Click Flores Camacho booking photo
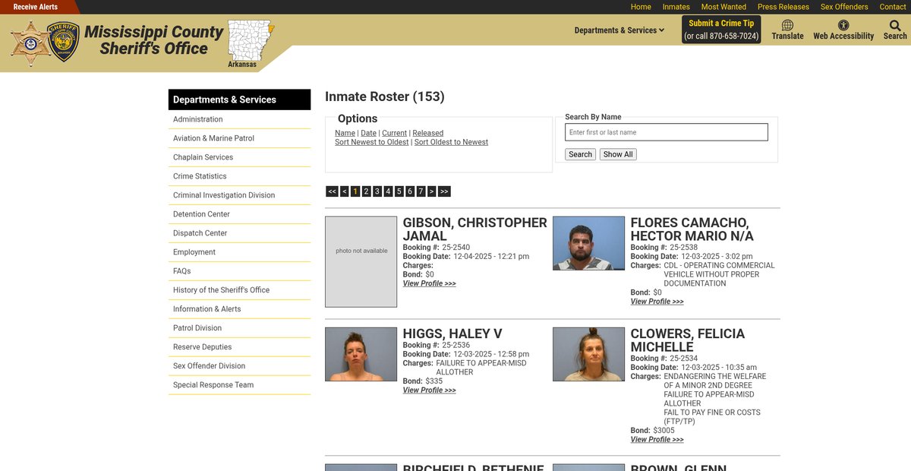This screenshot has height=471, width=911. point(589,243)
